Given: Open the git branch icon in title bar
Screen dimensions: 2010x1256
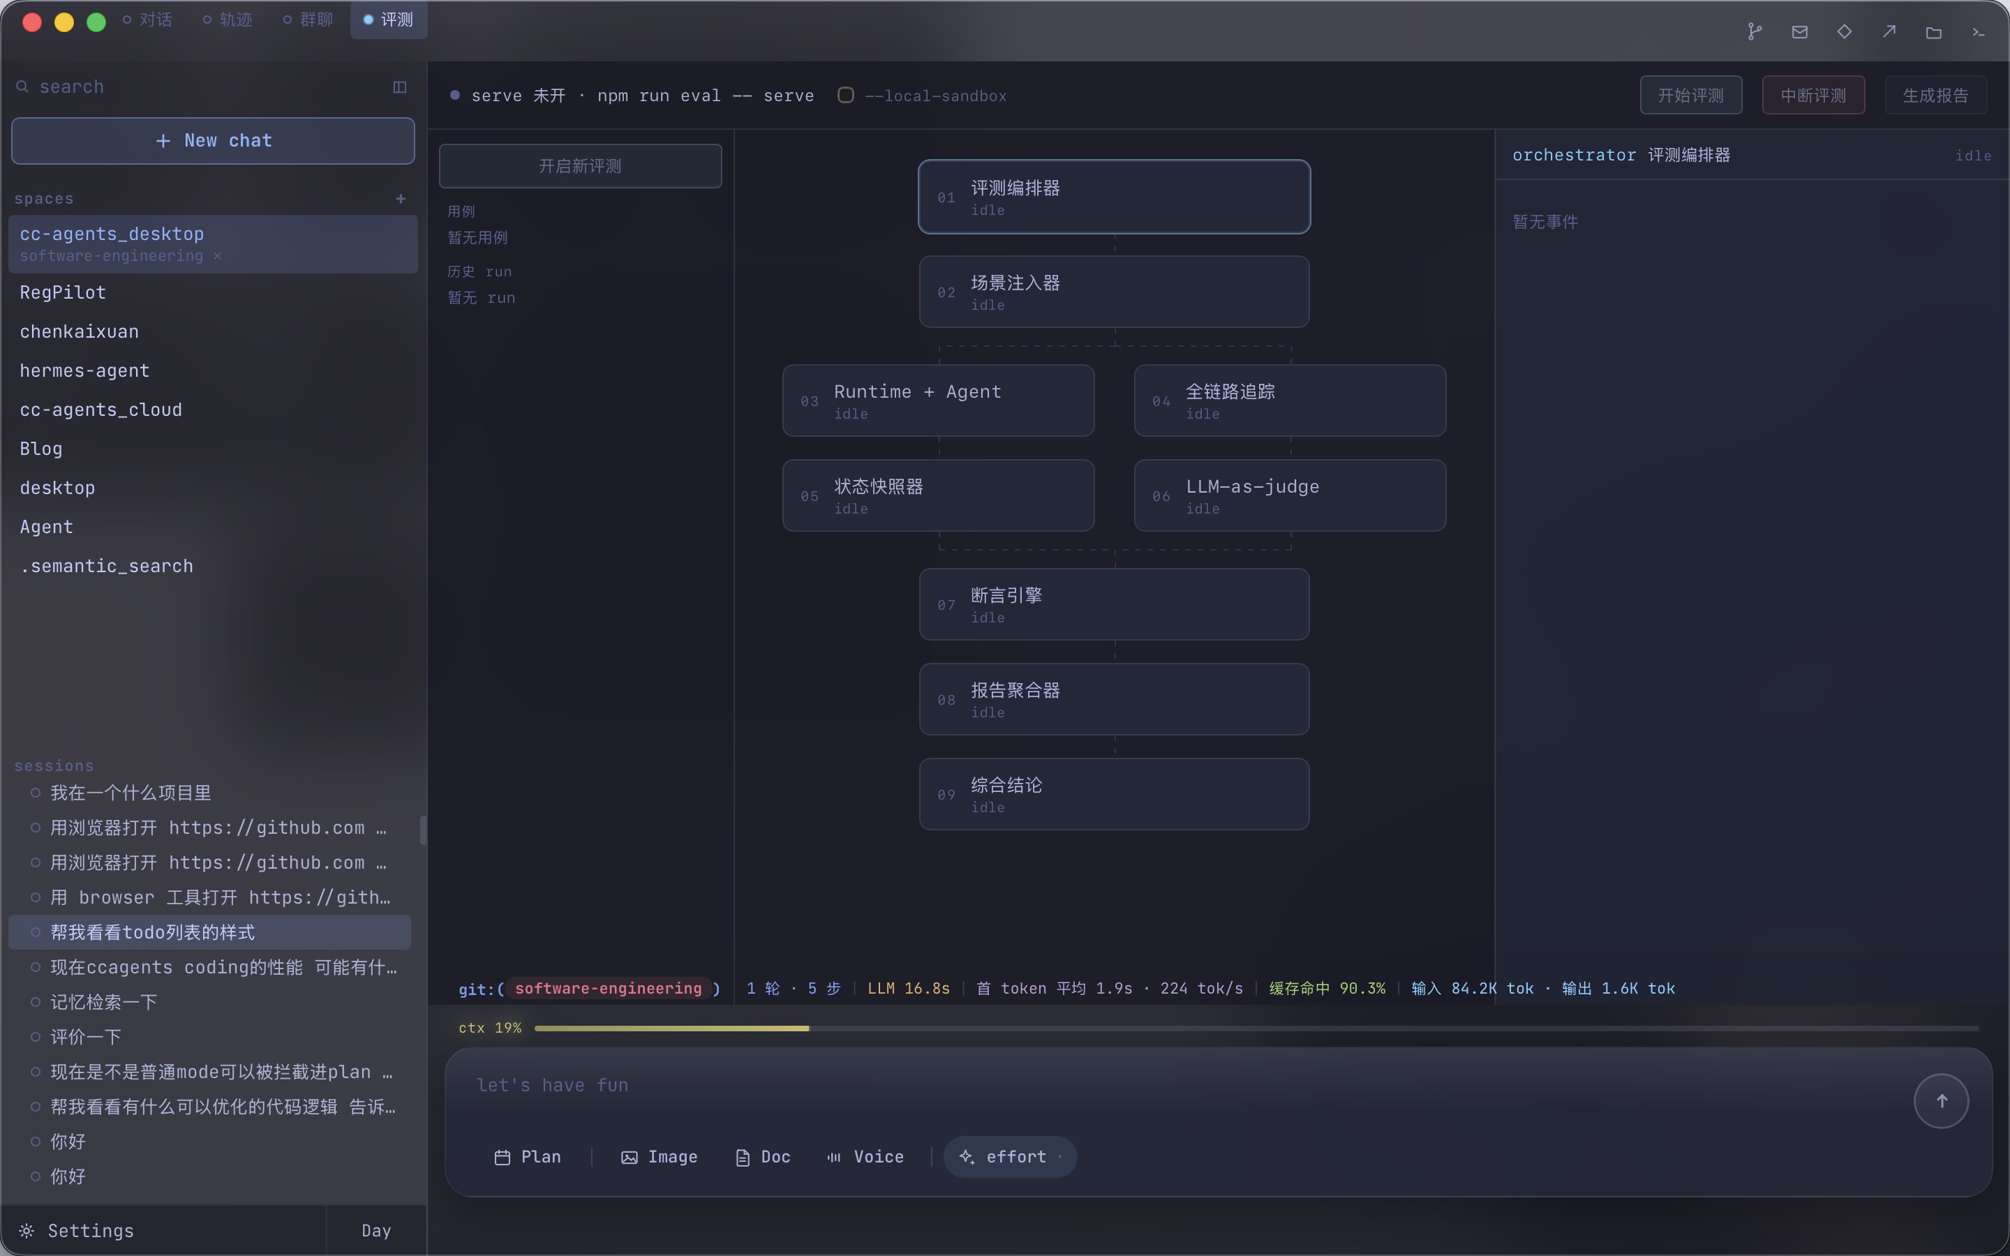Looking at the screenshot, I should [1754, 31].
